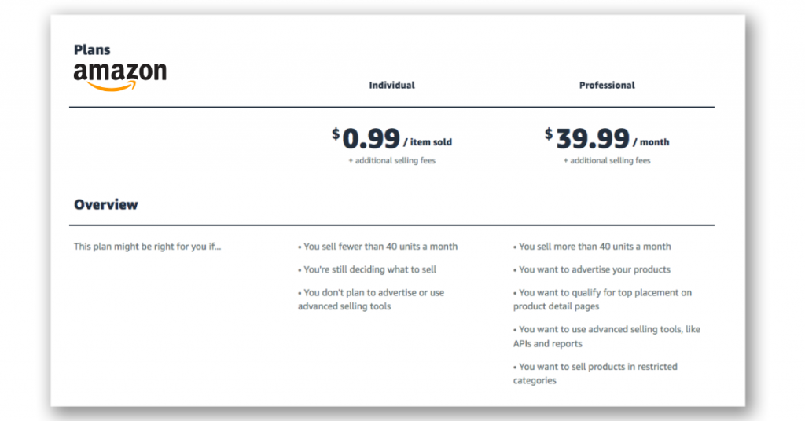Click the dollar sign before 39.99

(549, 134)
